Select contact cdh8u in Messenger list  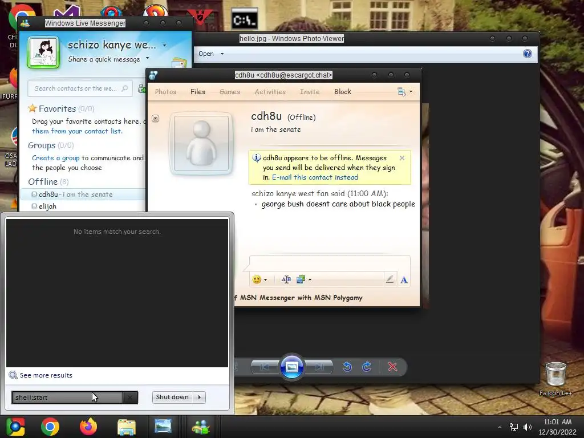(x=83, y=194)
